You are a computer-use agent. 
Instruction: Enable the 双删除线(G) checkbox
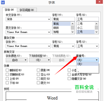coord(7,74)
